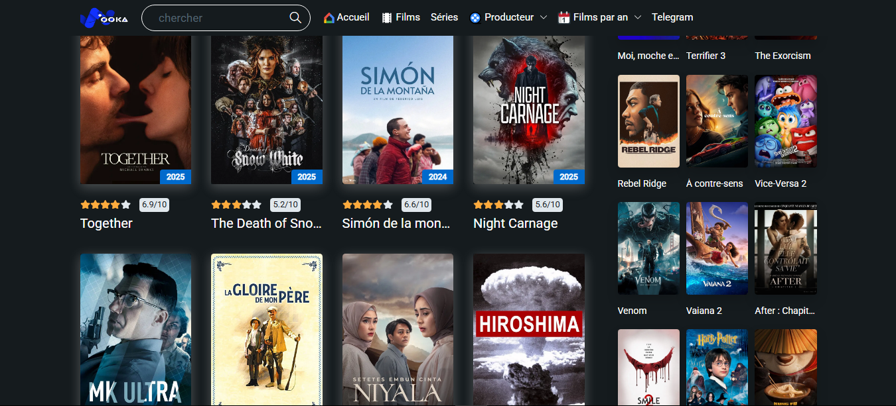Viewport: 896px width, 406px height.
Task: Click the Films par an calendar icon
Action: (563, 18)
